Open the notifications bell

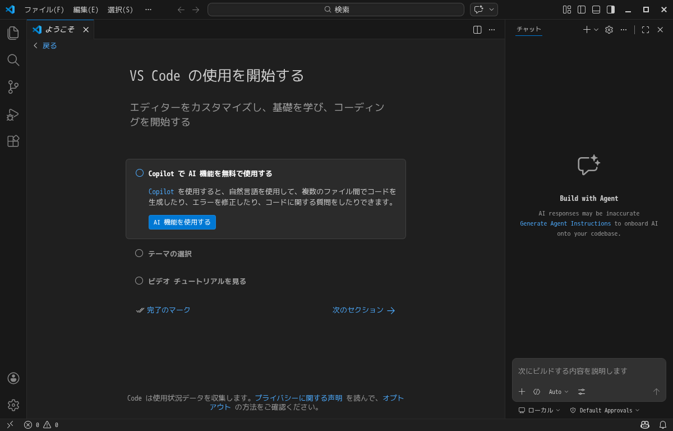pos(663,425)
